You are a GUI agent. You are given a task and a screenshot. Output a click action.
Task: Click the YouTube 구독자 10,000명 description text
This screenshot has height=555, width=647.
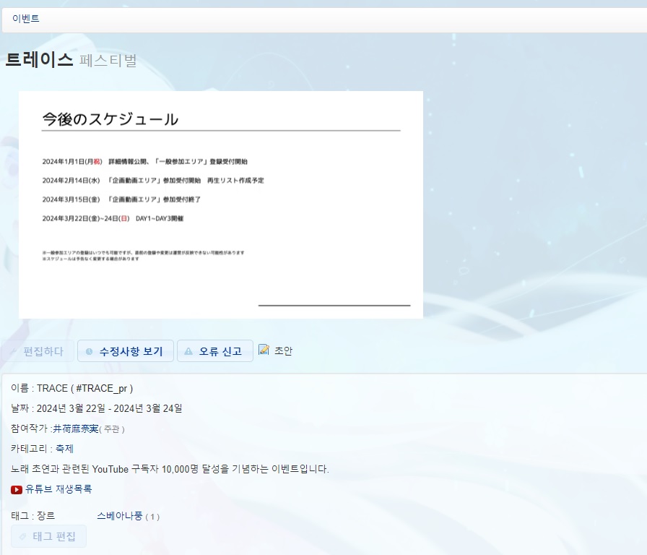pyautogui.click(x=170, y=469)
